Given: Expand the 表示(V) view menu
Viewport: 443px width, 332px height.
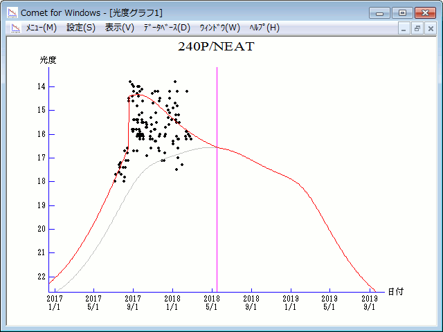Looking at the screenshot, I should 120,28.
